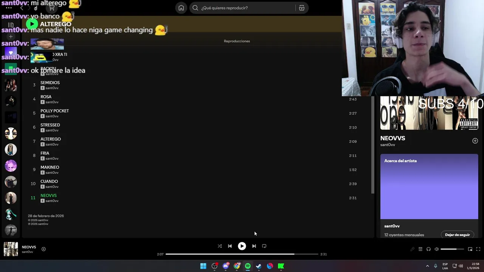
Task: Skip to the previous track
Action: coord(230,246)
